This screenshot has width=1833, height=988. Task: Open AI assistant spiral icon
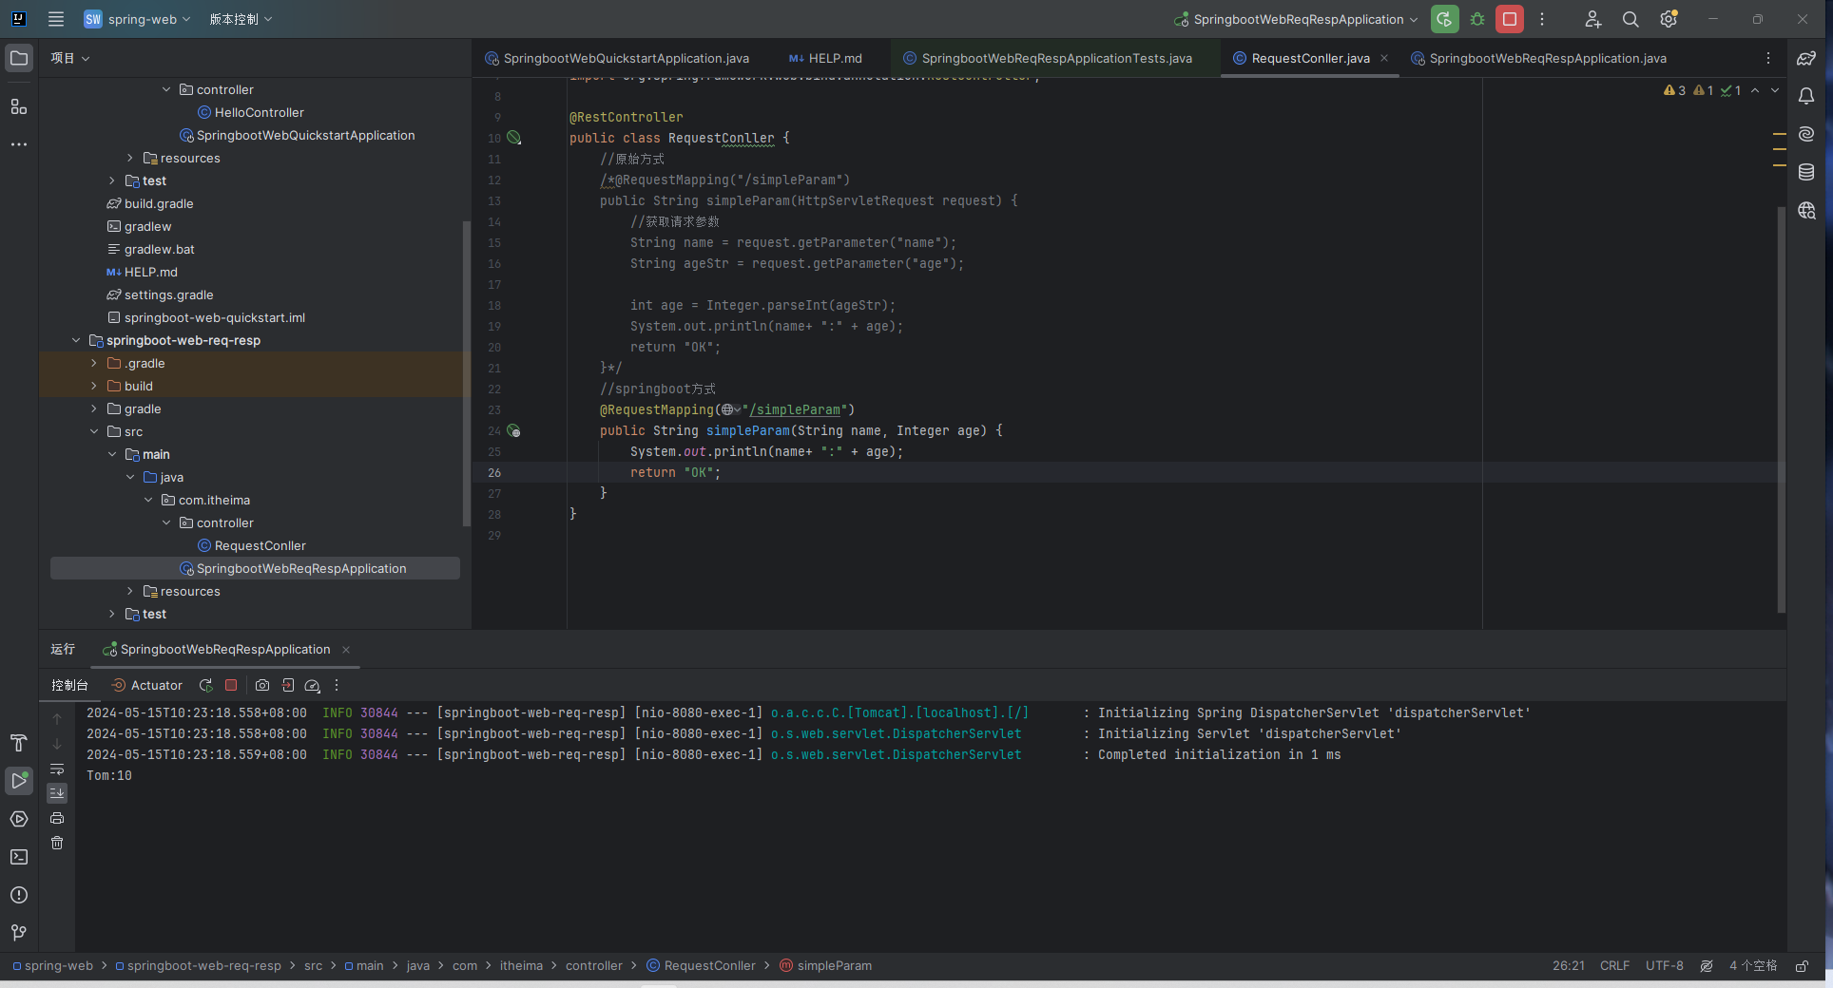(1806, 134)
